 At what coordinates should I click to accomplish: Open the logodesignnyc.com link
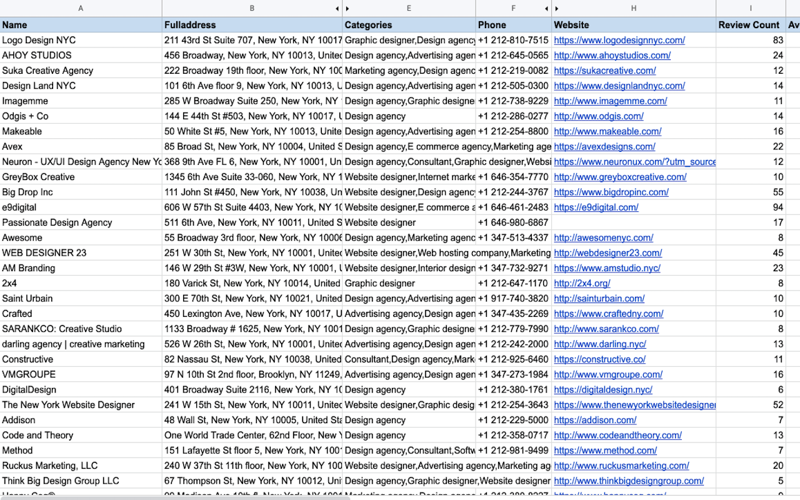tap(619, 40)
